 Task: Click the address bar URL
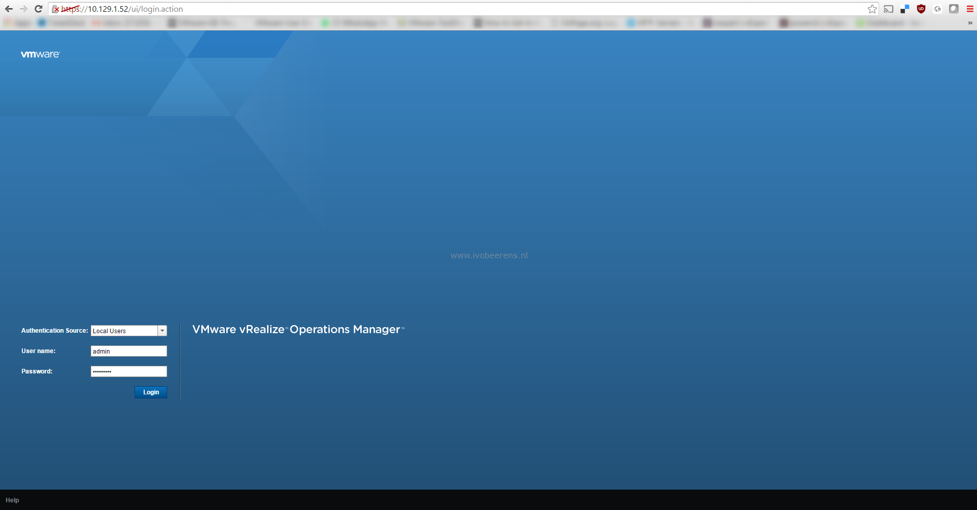pos(122,9)
